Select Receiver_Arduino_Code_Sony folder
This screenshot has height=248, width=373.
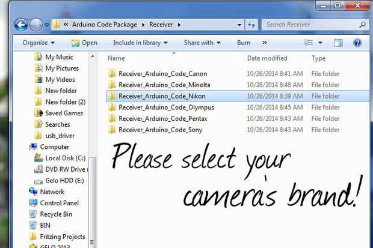[x=161, y=130]
